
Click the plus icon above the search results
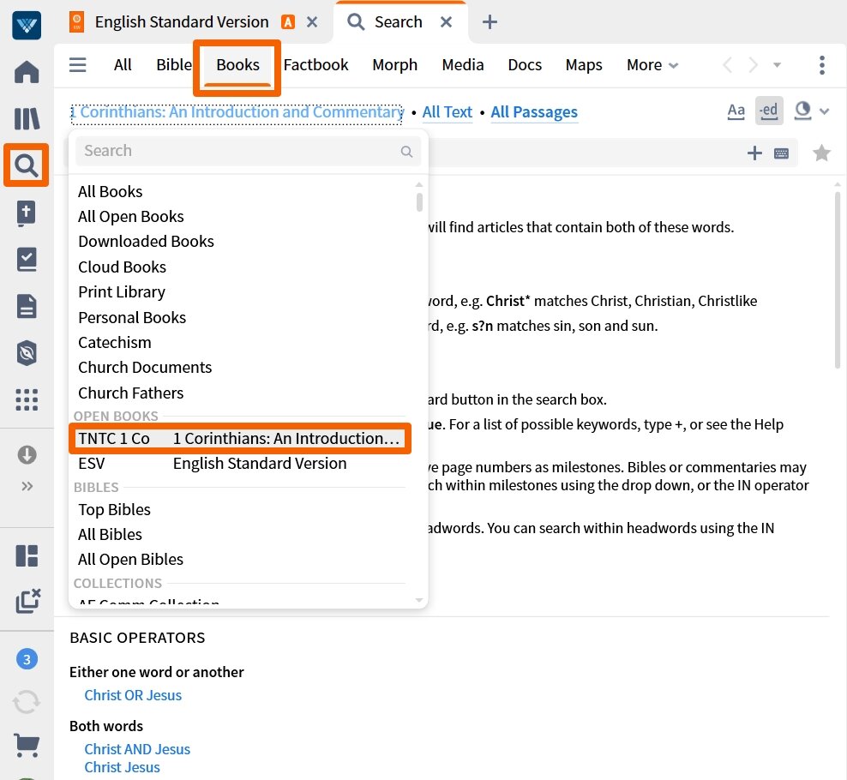[754, 153]
